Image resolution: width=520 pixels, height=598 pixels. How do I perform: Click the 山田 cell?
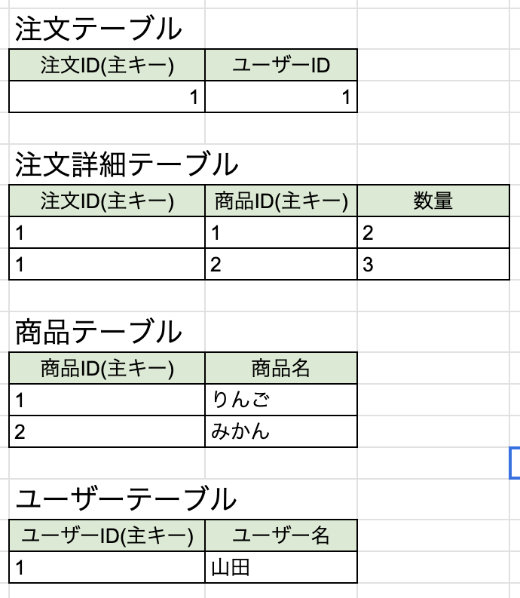pyautogui.click(x=281, y=567)
